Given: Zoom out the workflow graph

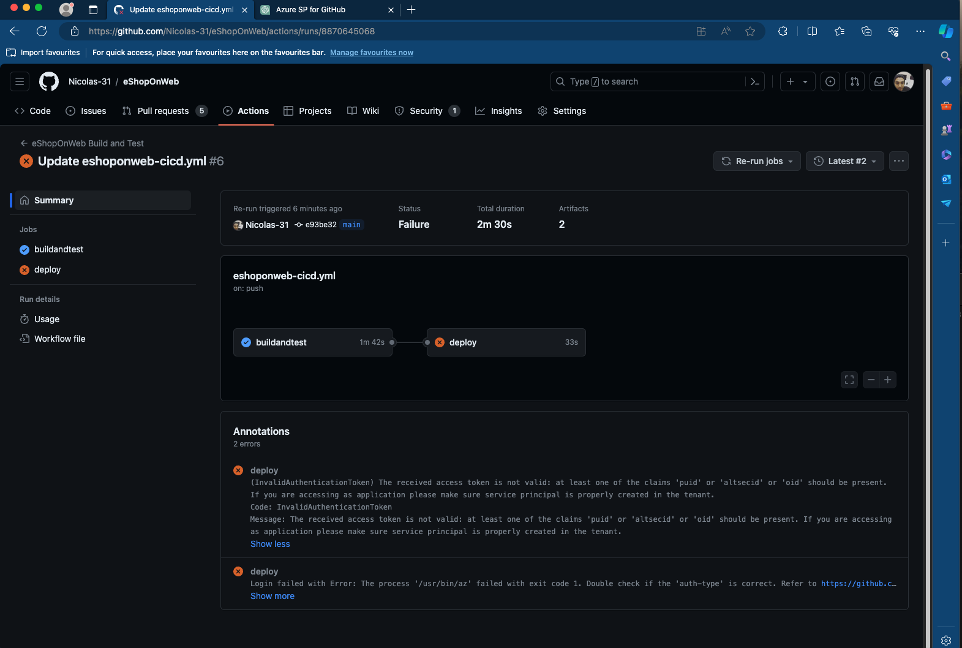Looking at the screenshot, I should coord(871,380).
